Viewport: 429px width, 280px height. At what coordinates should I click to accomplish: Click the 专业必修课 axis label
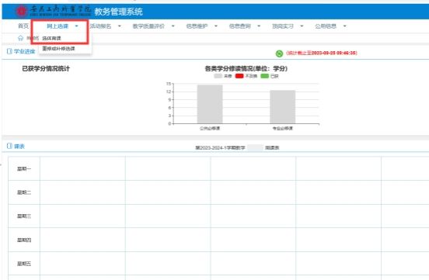click(x=283, y=128)
